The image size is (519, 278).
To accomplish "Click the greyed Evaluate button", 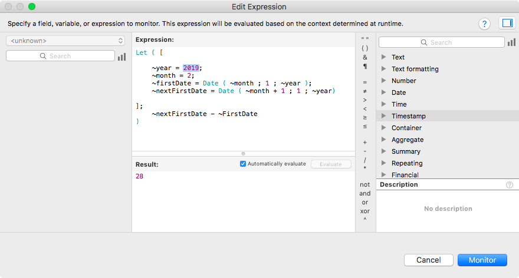I will [331, 164].
